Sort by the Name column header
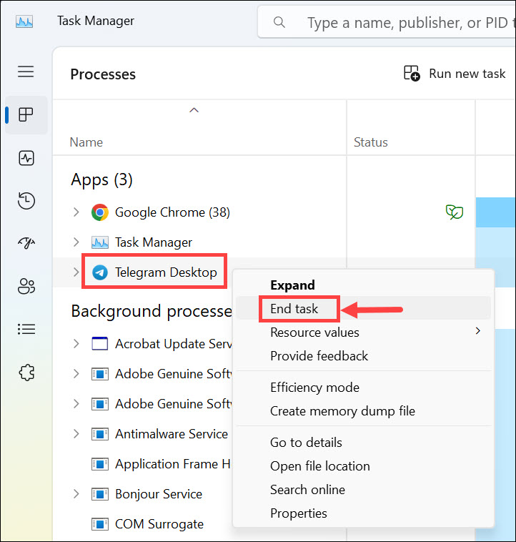The width and height of the screenshot is (516, 542). 86,142
